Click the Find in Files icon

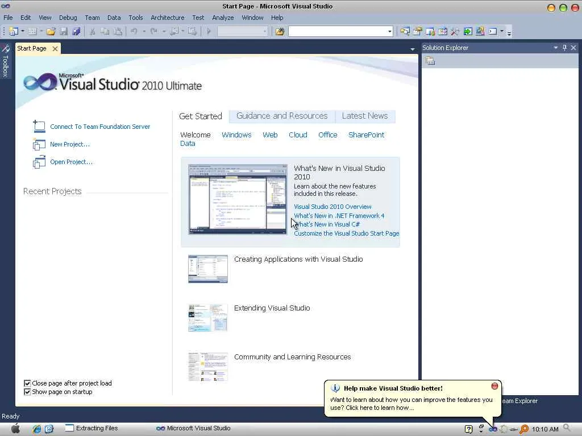(x=280, y=32)
